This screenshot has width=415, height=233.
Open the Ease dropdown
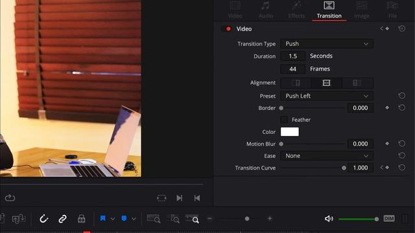[327, 156]
